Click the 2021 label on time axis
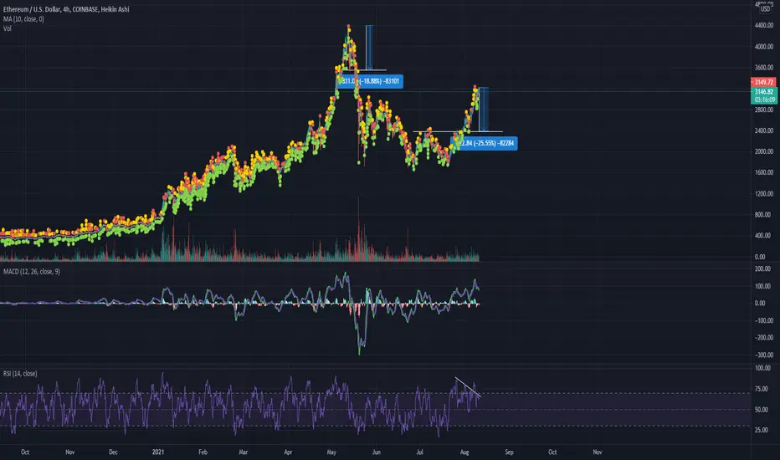 [x=158, y=452]
